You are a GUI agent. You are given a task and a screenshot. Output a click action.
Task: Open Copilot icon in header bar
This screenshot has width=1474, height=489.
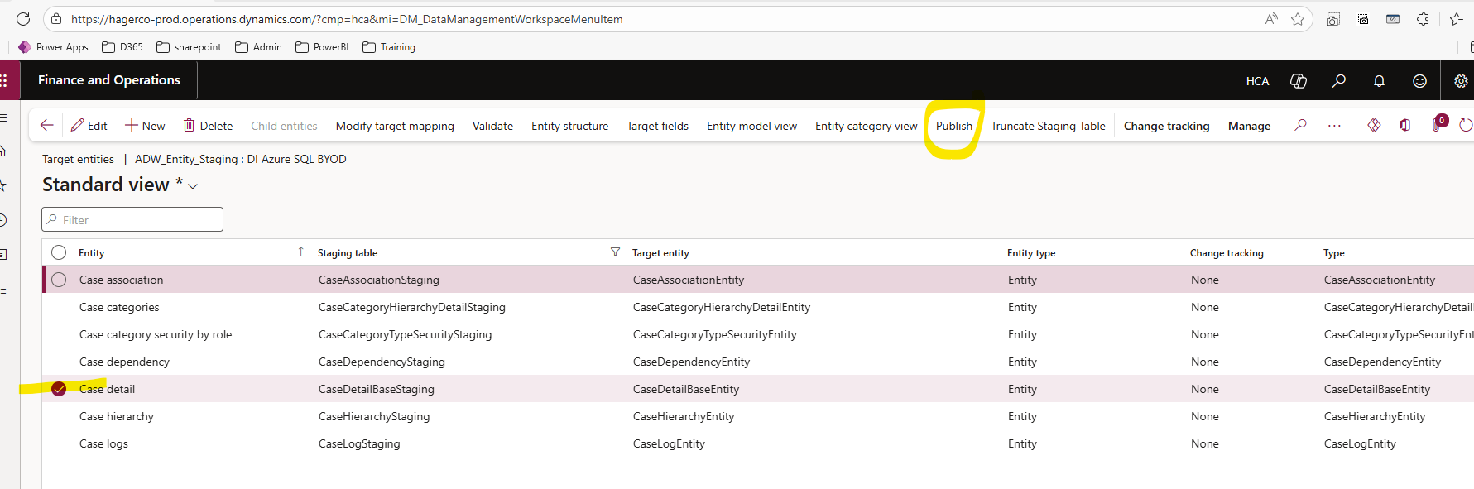[1299, 80]
